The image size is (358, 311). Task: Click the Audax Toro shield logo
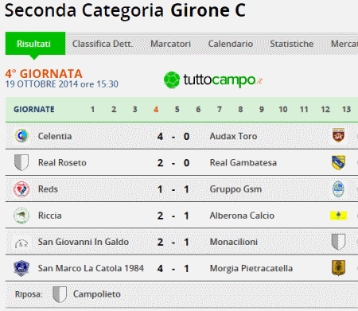[x=338, y=135]
